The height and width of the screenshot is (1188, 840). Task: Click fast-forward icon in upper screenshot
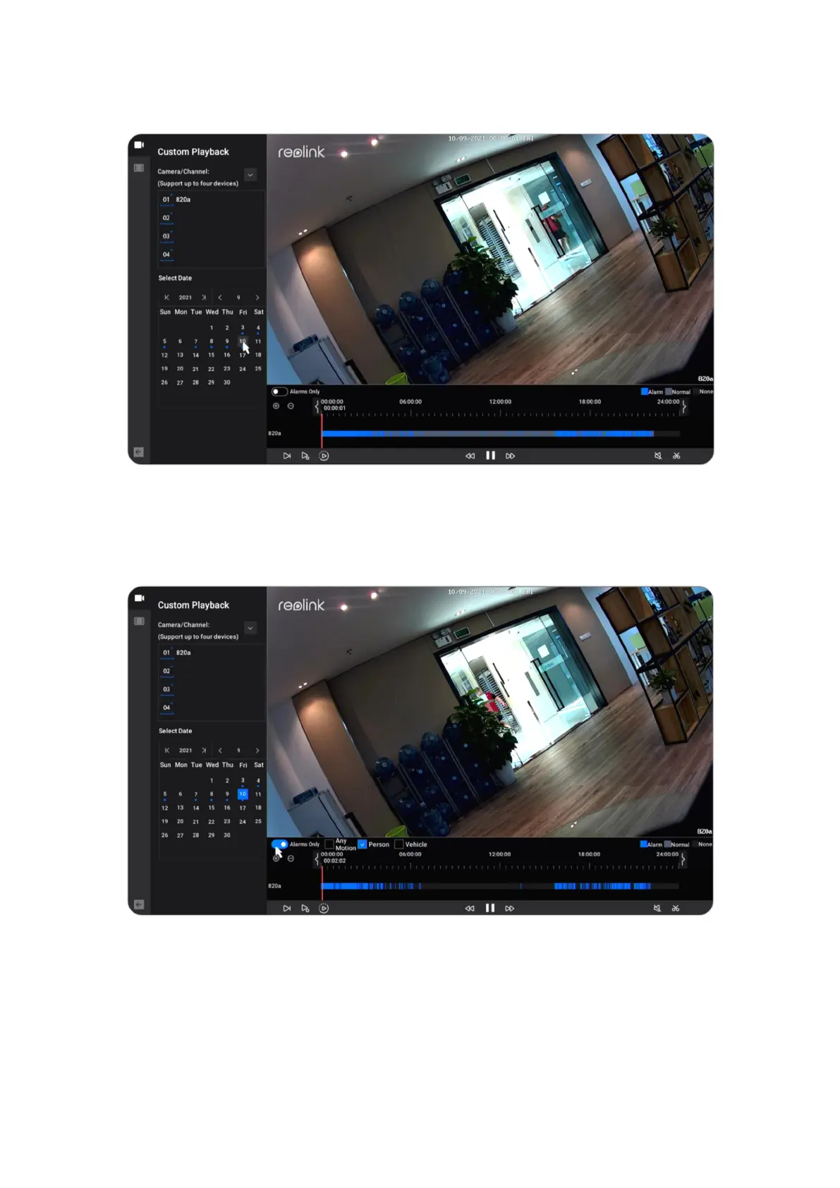pos(510,456)
